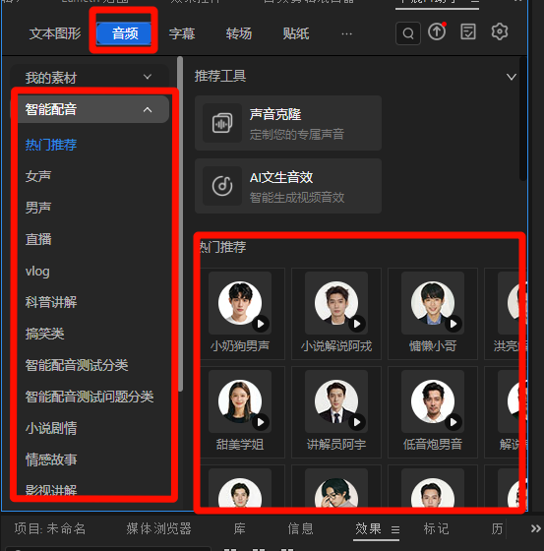
Task: Open the 效果 panel menu icon
Action: pos(395,529)
